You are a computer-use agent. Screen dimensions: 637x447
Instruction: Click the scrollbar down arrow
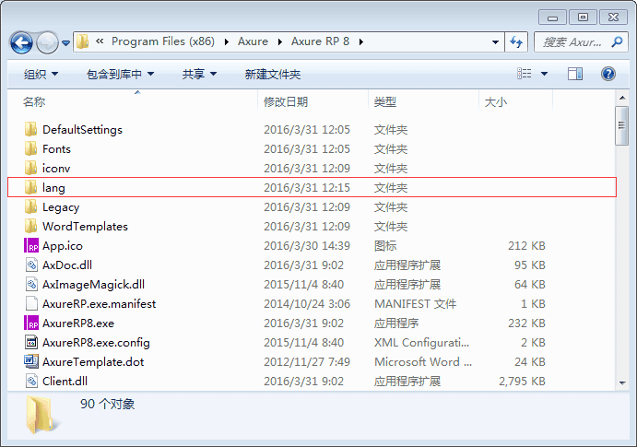(x=622, y=382)
